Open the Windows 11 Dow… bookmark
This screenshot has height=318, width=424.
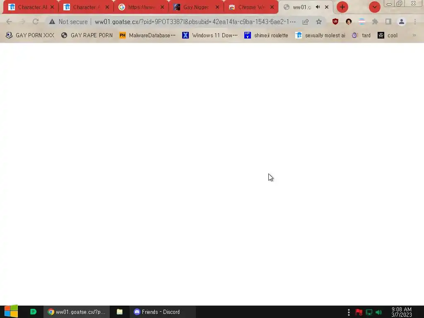[x=210, y=36]
